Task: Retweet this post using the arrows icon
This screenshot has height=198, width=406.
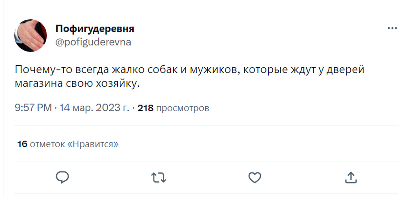Action: 158,177
